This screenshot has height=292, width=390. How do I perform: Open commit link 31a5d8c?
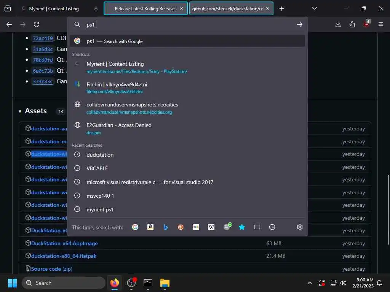43,49
